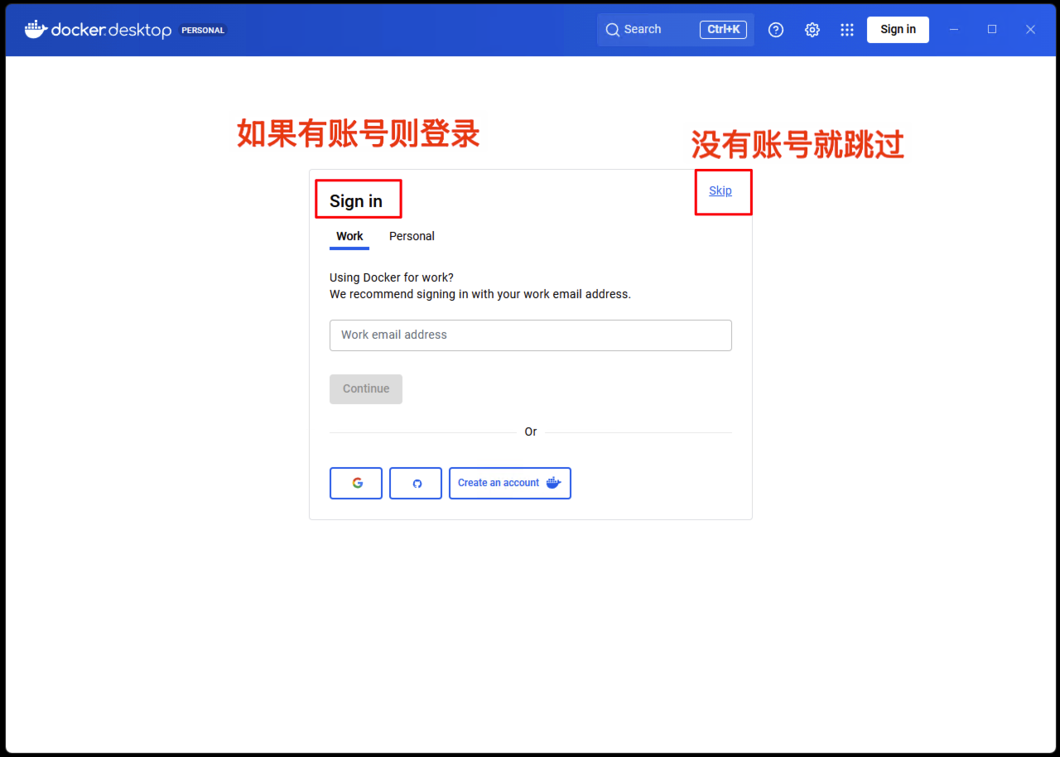
Task: Open the settings gear icon
Action: [x=812, y=30]
